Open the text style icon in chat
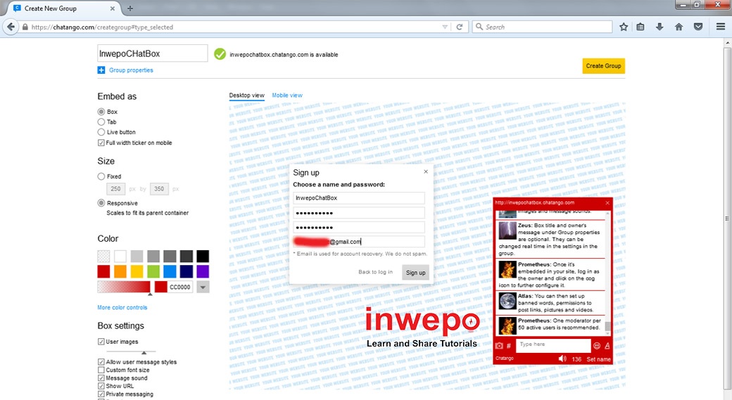Image resolution: width=732 pixels, height=400 pixels. 607,345
